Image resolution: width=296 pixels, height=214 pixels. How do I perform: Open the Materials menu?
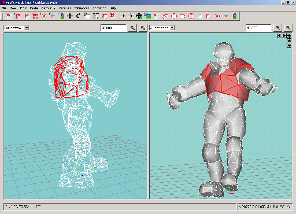coord(65,8)
